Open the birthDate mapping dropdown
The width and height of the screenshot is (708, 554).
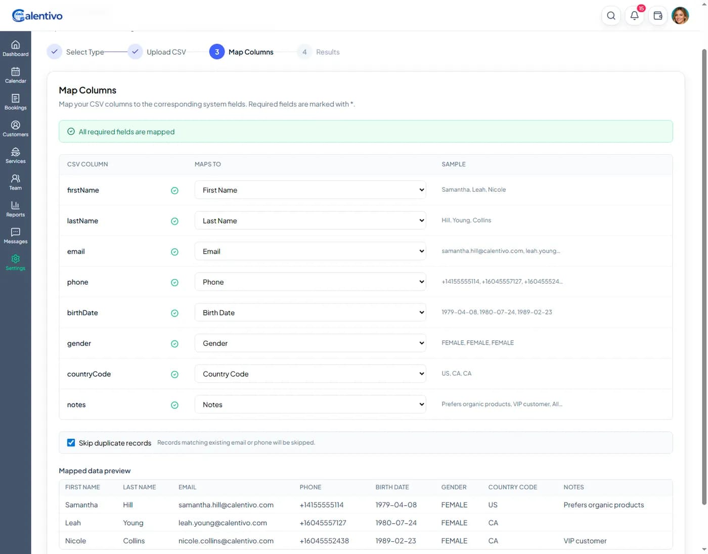(310, 312)
